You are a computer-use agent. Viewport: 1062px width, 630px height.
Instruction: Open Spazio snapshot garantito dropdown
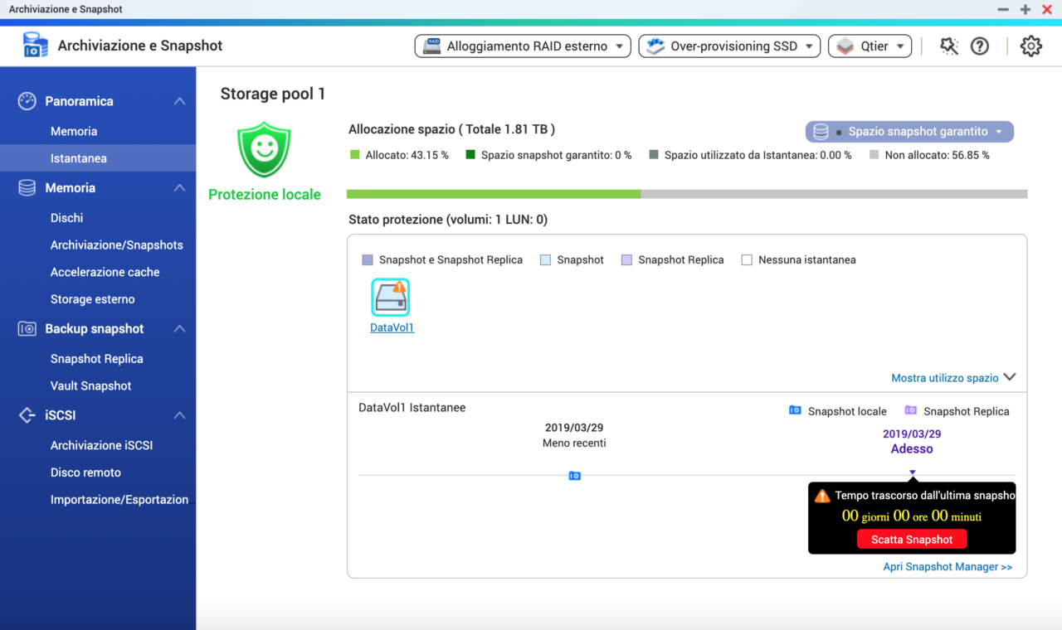(909, 132)
